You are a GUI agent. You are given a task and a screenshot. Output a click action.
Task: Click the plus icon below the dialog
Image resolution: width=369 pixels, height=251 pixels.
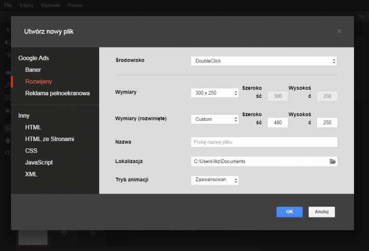[x=64, y=233]
